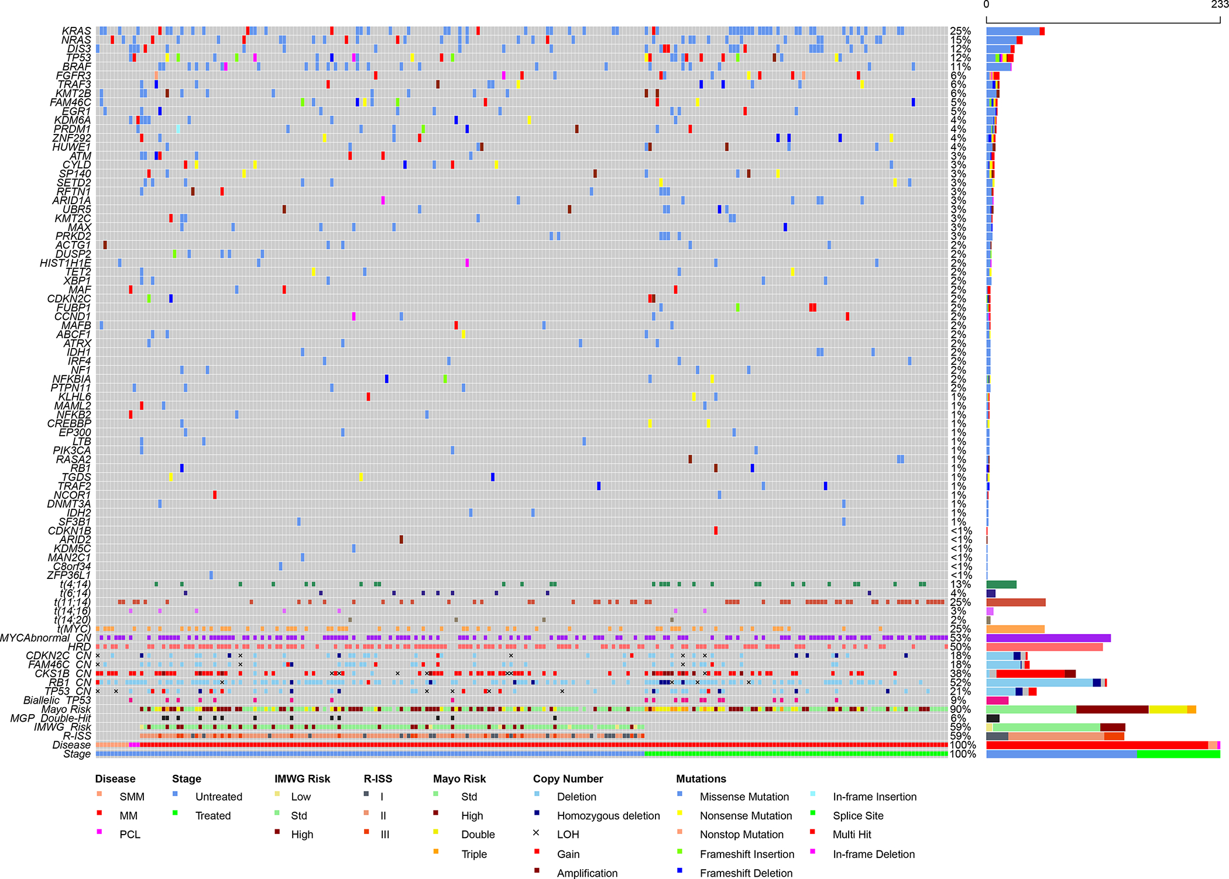The width and height of the screenshot is (1229, 879).
Task: Click the magenta PCL legend swatch
Action: point(99,832)
